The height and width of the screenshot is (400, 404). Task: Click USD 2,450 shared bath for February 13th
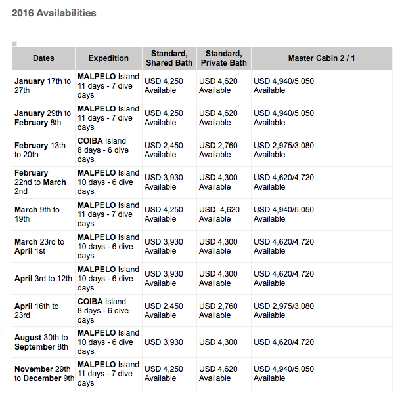click(x=164, y=146)
